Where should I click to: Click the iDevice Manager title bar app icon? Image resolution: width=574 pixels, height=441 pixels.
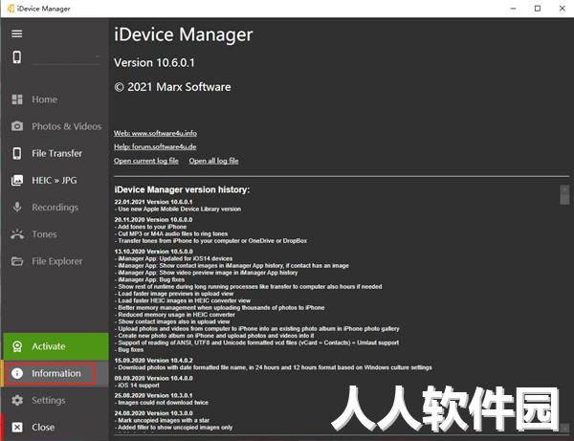(x=11, y=9)
